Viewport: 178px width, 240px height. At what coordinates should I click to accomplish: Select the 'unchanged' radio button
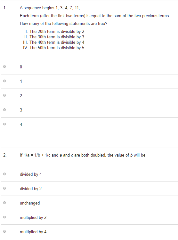(4, 203)
